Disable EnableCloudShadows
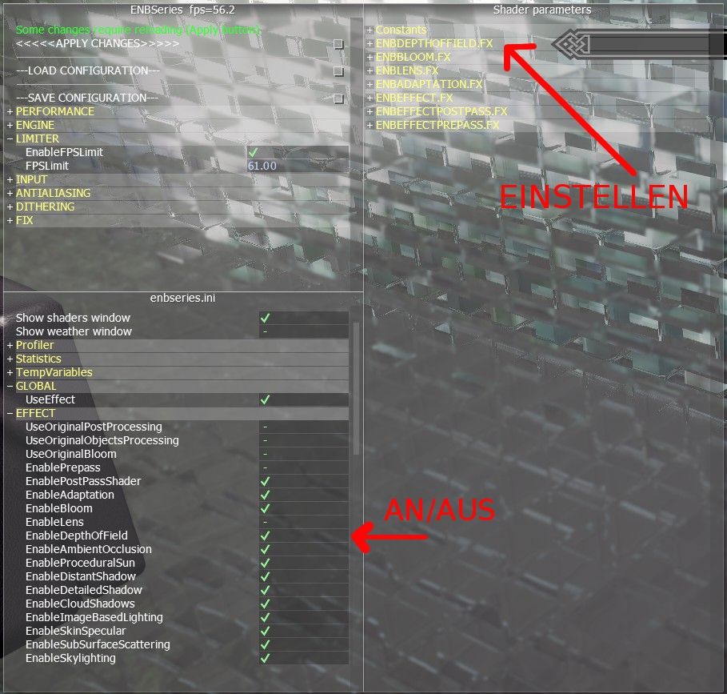This screenshot has width=727, height=694. (266, 604)
